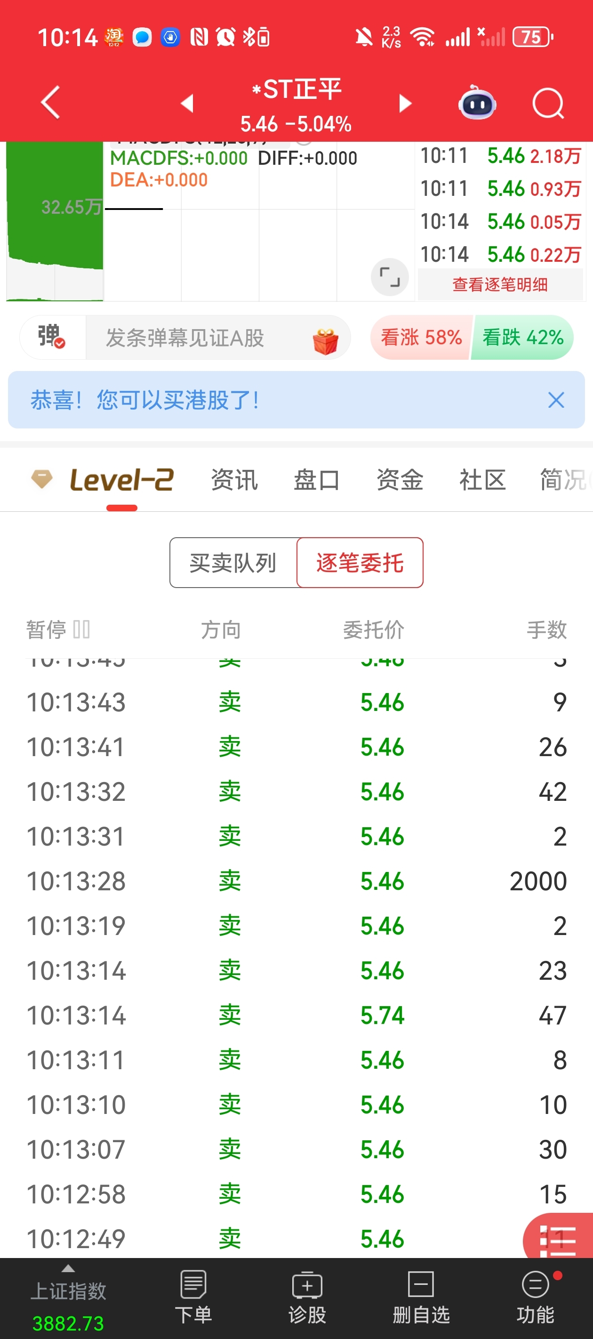Switch to the 盘口 tab
593x1339 pixels.
tap(317, 479)
